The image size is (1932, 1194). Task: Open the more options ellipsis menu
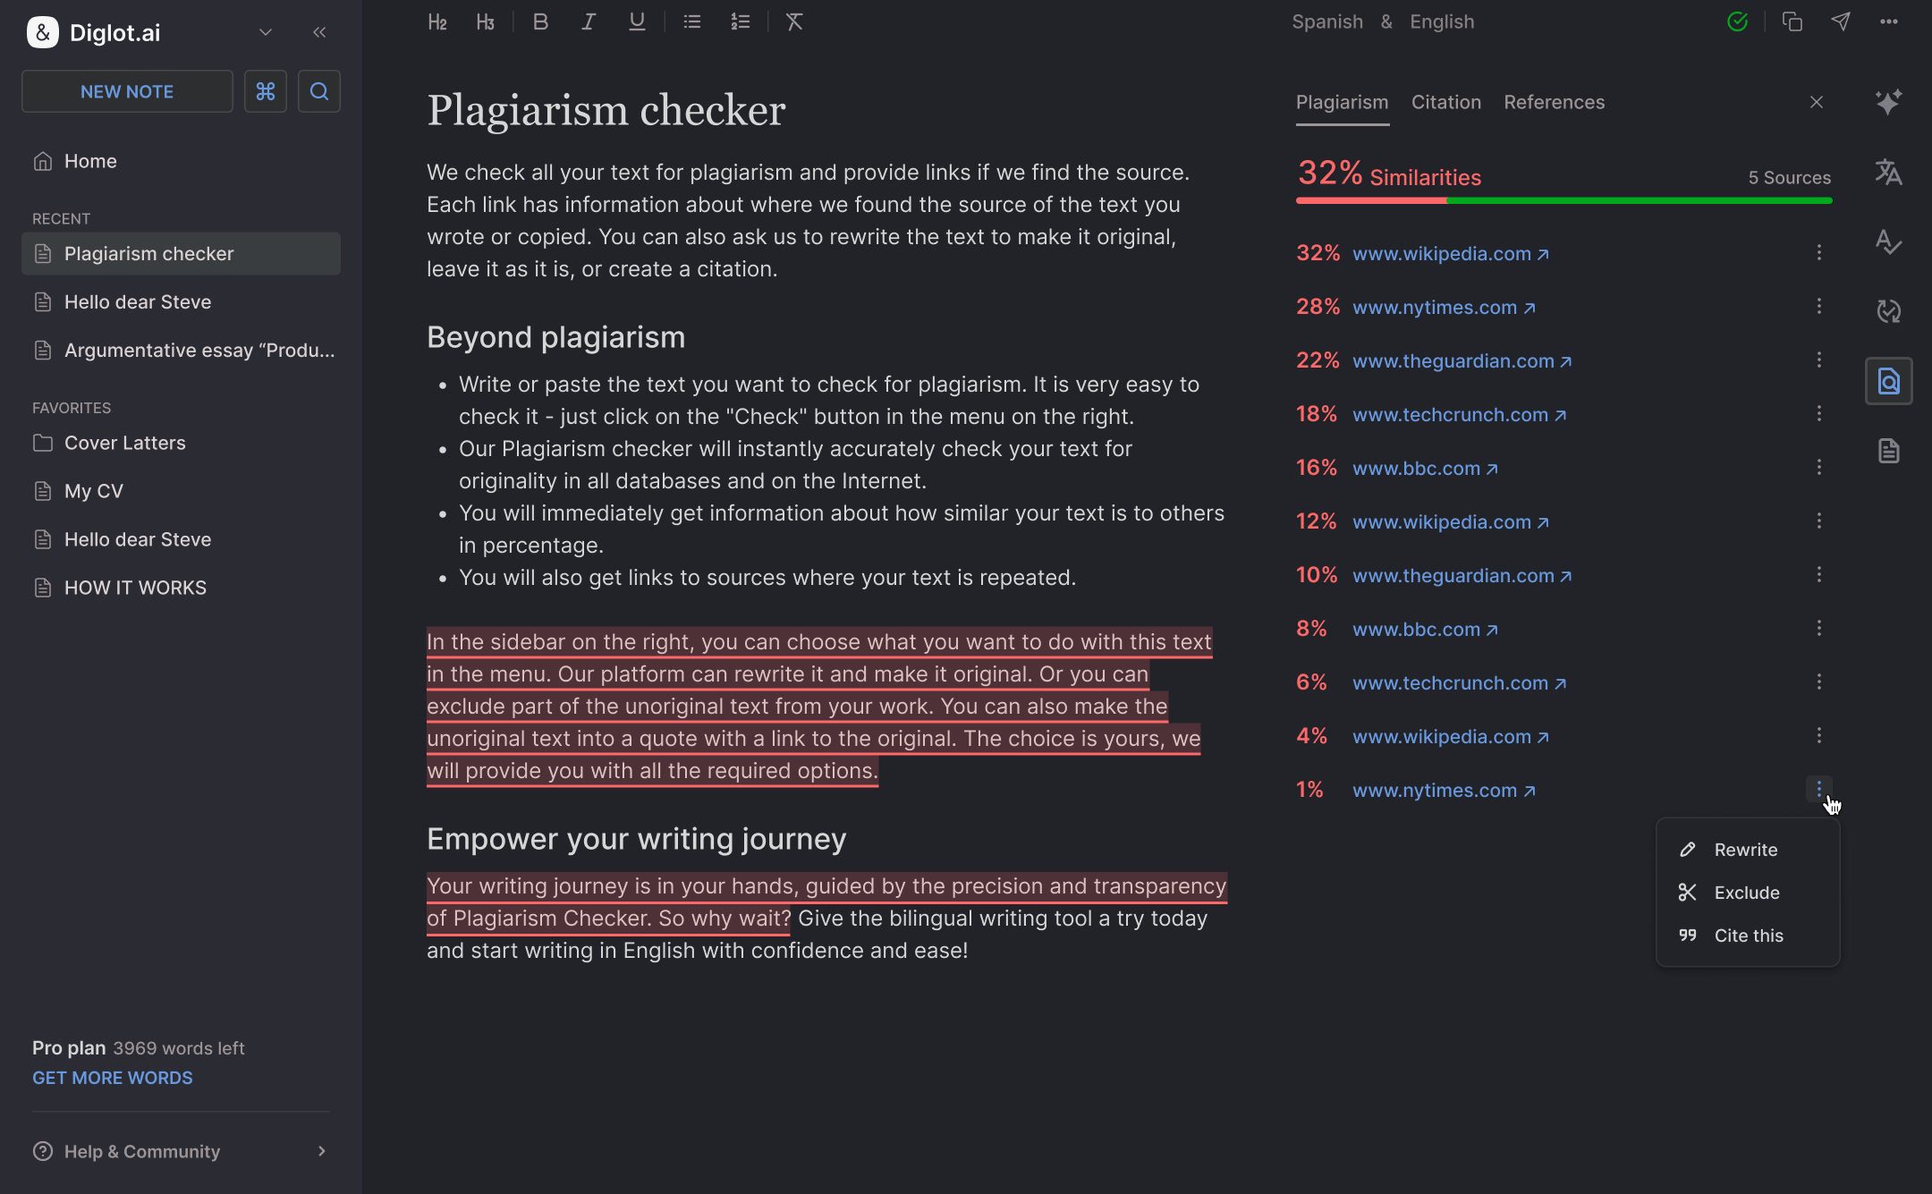pos(1889,21)
